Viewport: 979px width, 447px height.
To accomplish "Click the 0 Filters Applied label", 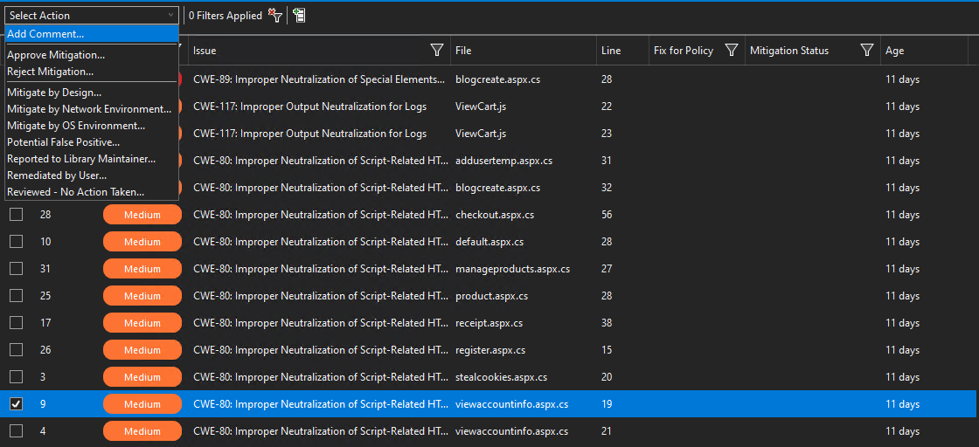I will (226, 16).
